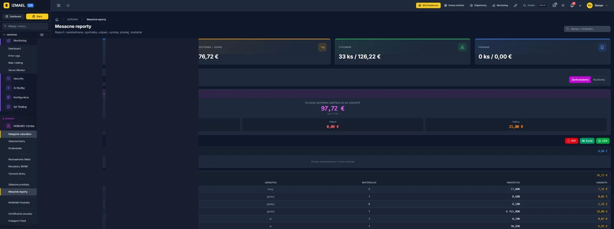Toggle the sun theme icon
614x229 pixels.
563,5
